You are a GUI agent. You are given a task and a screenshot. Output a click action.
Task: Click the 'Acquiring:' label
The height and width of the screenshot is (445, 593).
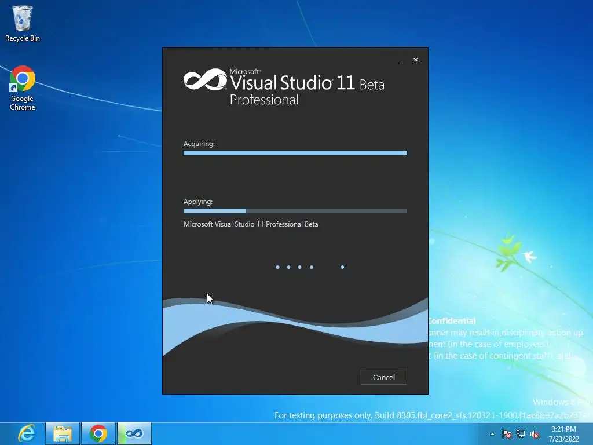point(199,144)
